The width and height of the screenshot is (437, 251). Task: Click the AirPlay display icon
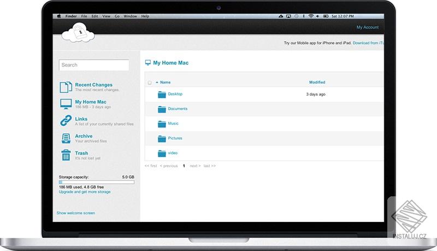(x=288, y=16)
